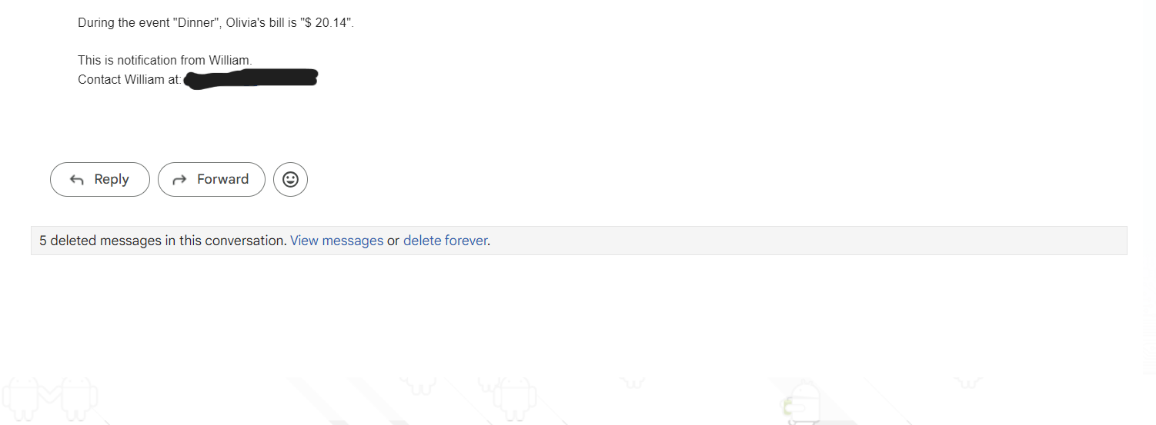Reply to William's notification email
1156x425 pixels.
100,179
